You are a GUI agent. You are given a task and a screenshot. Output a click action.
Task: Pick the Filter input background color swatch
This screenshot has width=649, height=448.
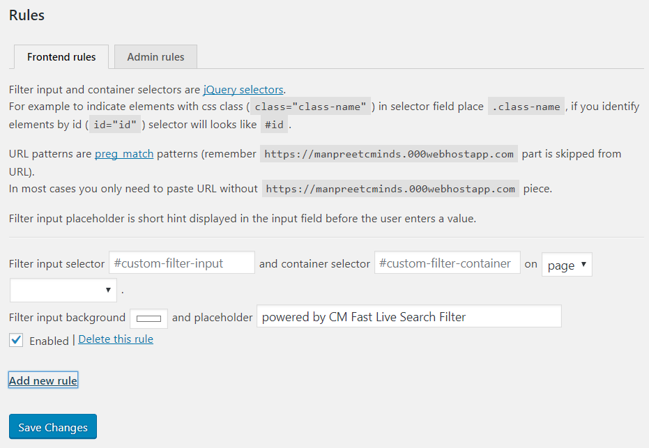click(148, 318)
